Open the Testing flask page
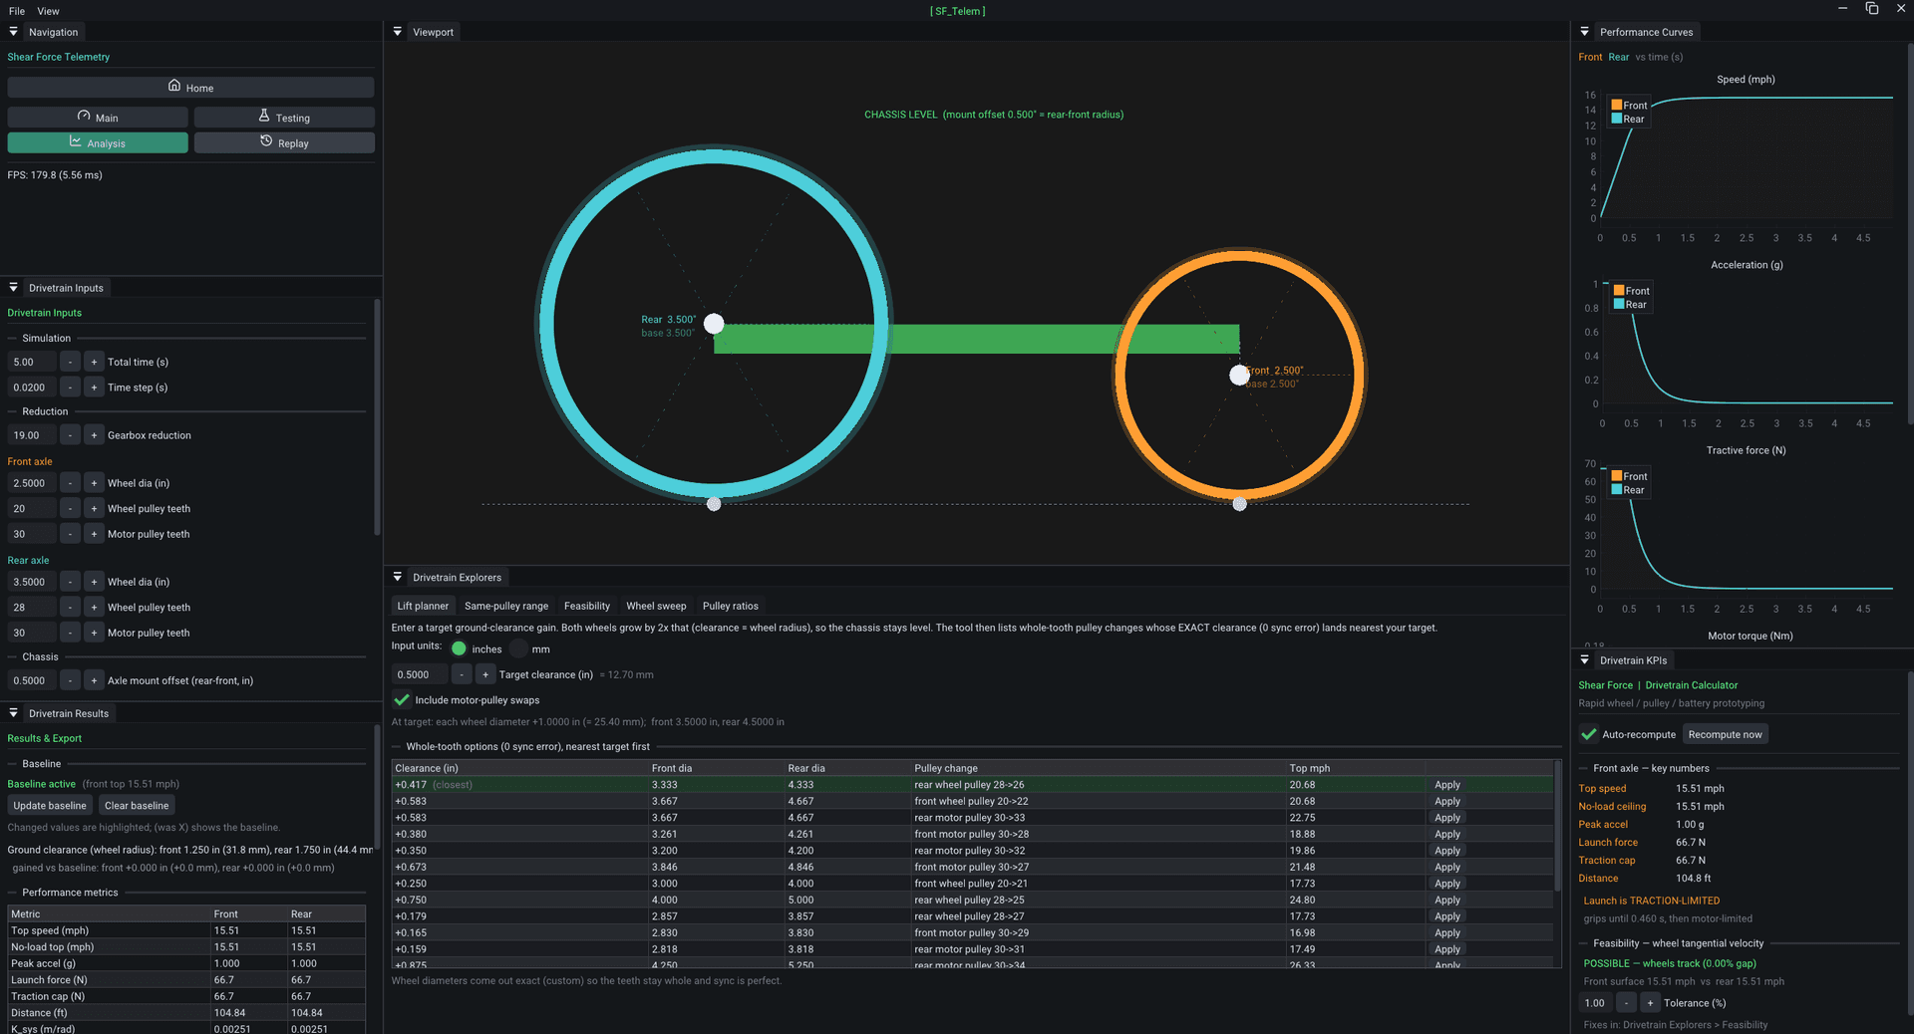This screenshot has height=1034, width=1914. click(x=284, y=118)
